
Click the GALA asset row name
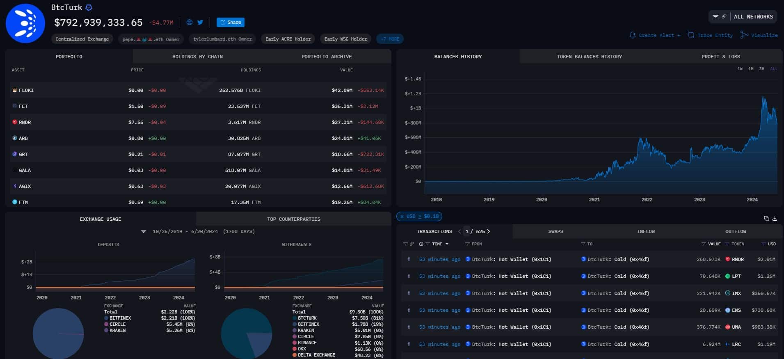click(25, 170)
